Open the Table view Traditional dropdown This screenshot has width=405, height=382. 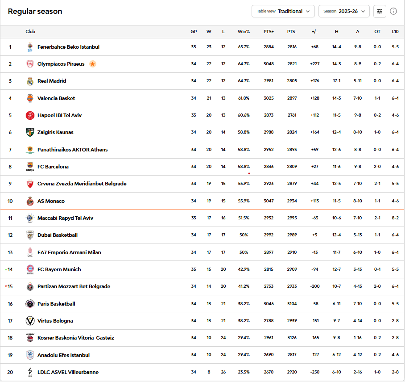point(283,11)
